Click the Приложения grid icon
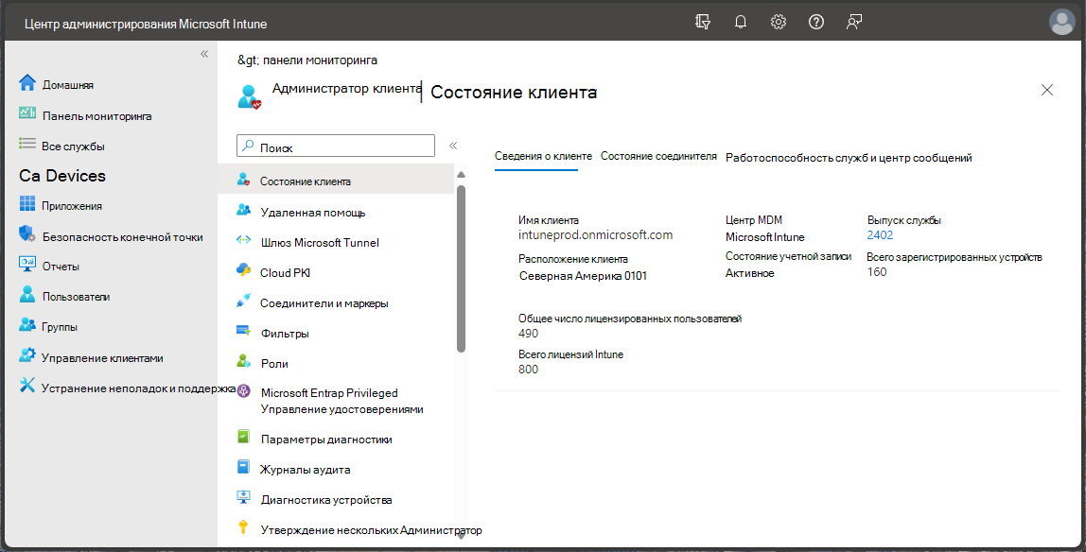This screenshot has width=1086, height=552. click(27, 204)
